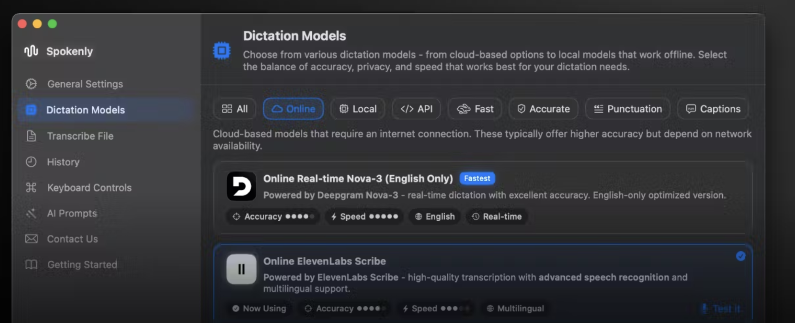
Task: Click the lightning icon beside Nova-3 Speed
Action: 334,217
